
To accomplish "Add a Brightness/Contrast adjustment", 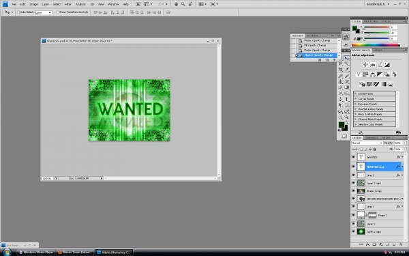I will [365, 65].
